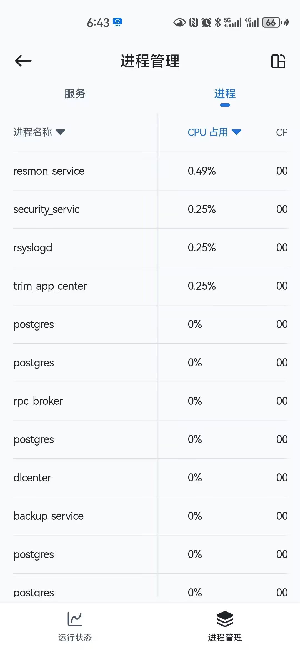
Task: Tap the battery indicator showing 66
Action: click(x=271, y=22)
